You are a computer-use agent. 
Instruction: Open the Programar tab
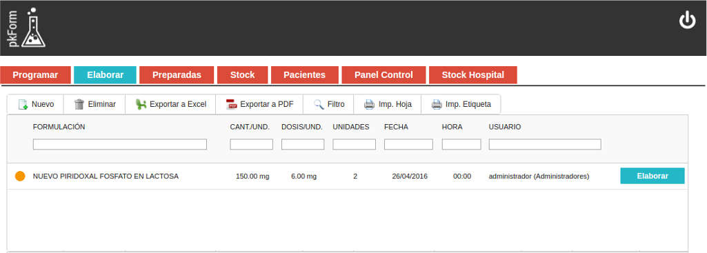(x=35, y=75)
